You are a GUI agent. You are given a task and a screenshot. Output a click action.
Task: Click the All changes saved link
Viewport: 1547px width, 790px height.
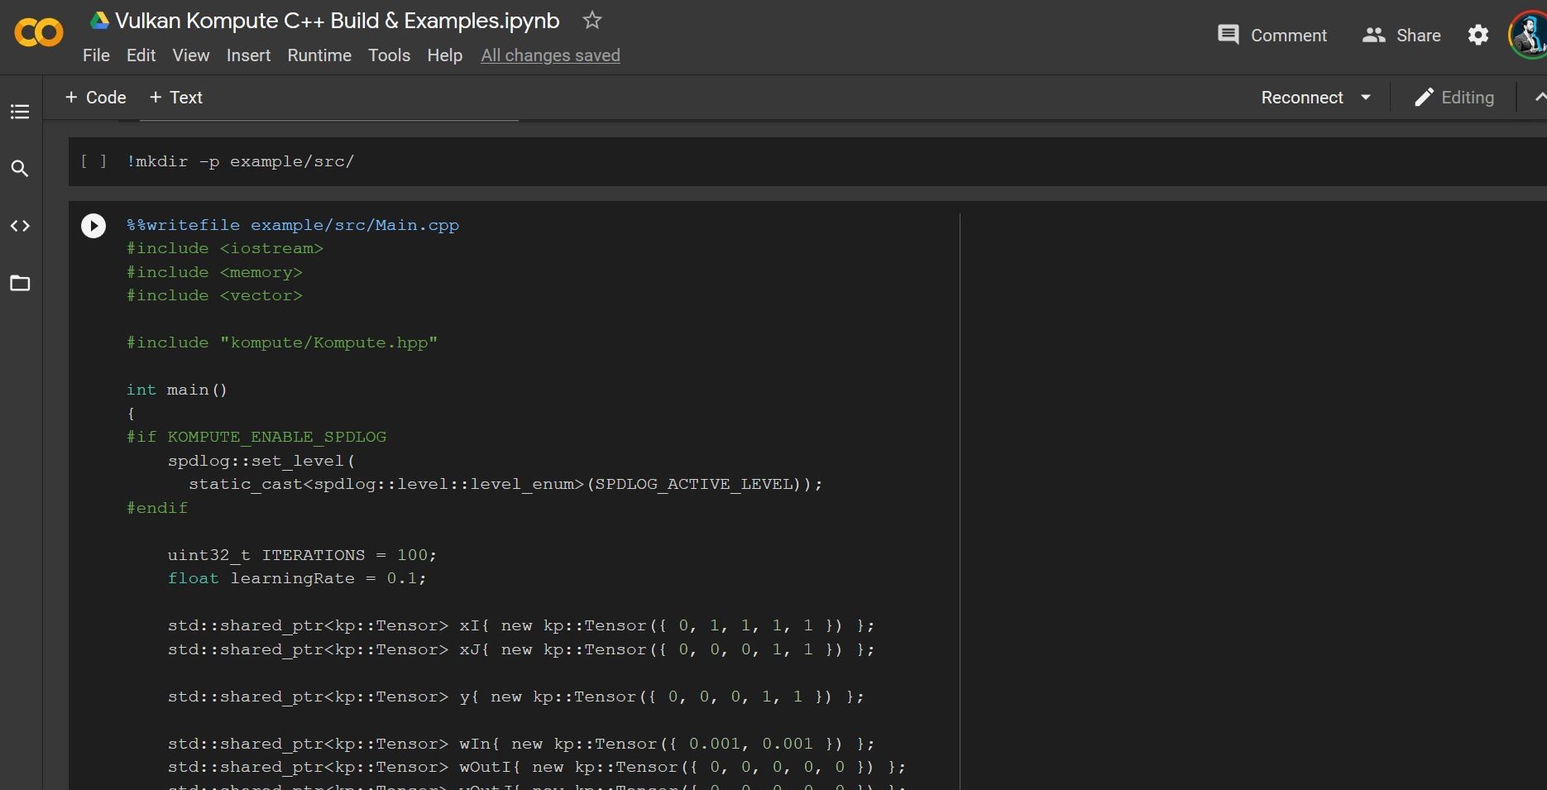[x=550, y=55]
